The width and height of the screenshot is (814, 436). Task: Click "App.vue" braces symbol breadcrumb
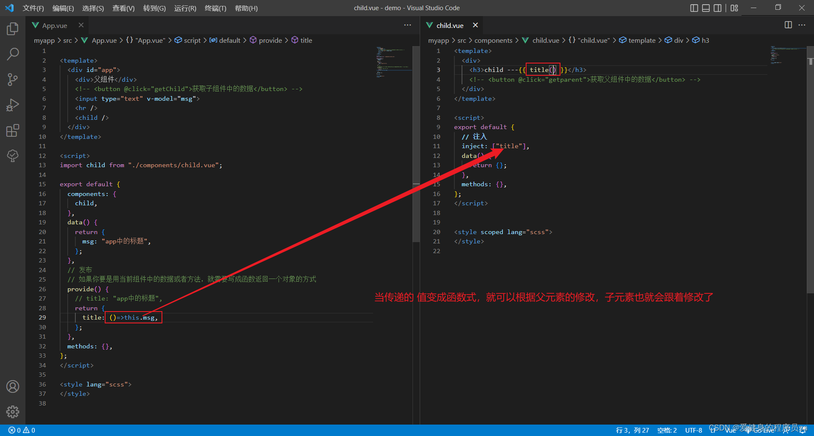[145, 40]
